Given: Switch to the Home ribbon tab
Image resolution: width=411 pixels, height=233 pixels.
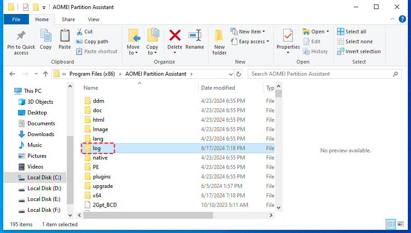Looking at the screenshot, I should click(42, 19).
